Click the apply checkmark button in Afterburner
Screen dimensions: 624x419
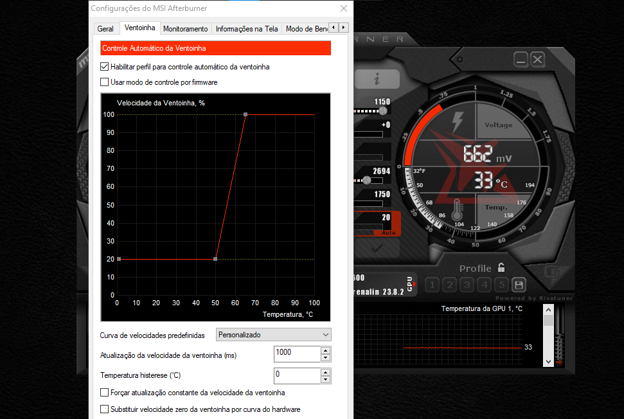click(x=377, y=249)
